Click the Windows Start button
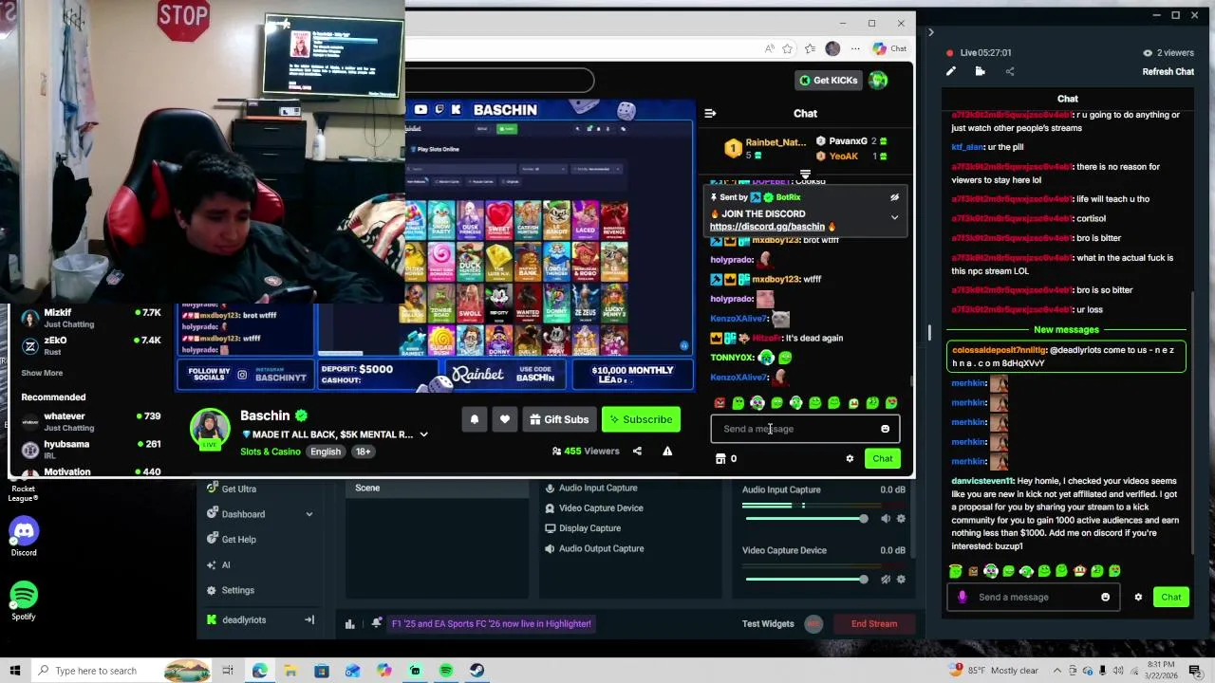Image resolution: width=1215 pixels, height=683 pixels. (x=14, y=671)
